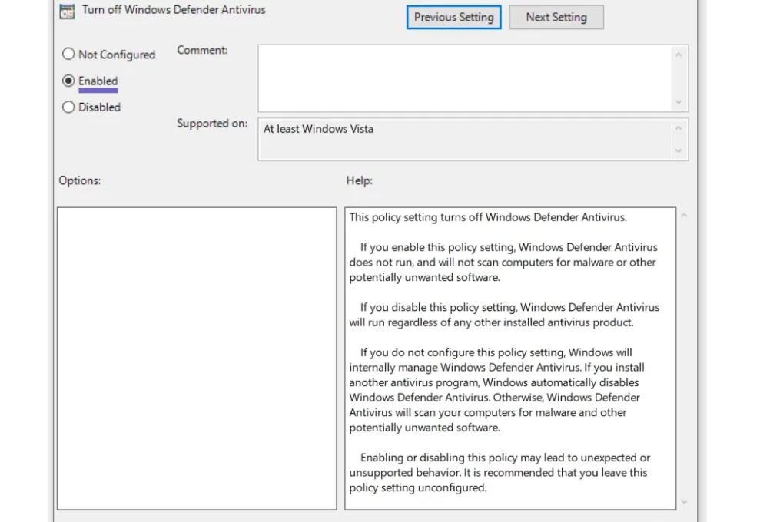Click the 'Supported on:' label
The height and width of the screenshot is (522, 770).
(212, 123)
